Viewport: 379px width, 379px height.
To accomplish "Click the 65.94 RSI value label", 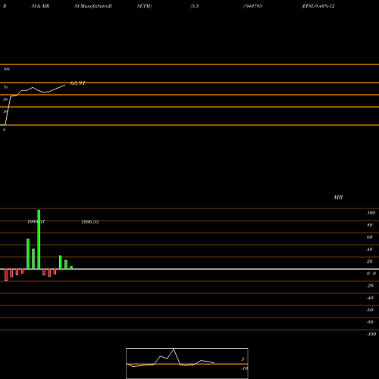I will (77, 83).
